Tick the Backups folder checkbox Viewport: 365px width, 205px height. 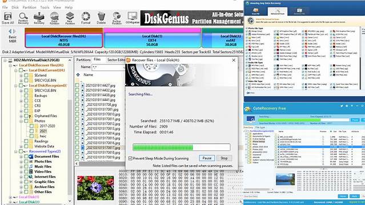pos(26,96)
